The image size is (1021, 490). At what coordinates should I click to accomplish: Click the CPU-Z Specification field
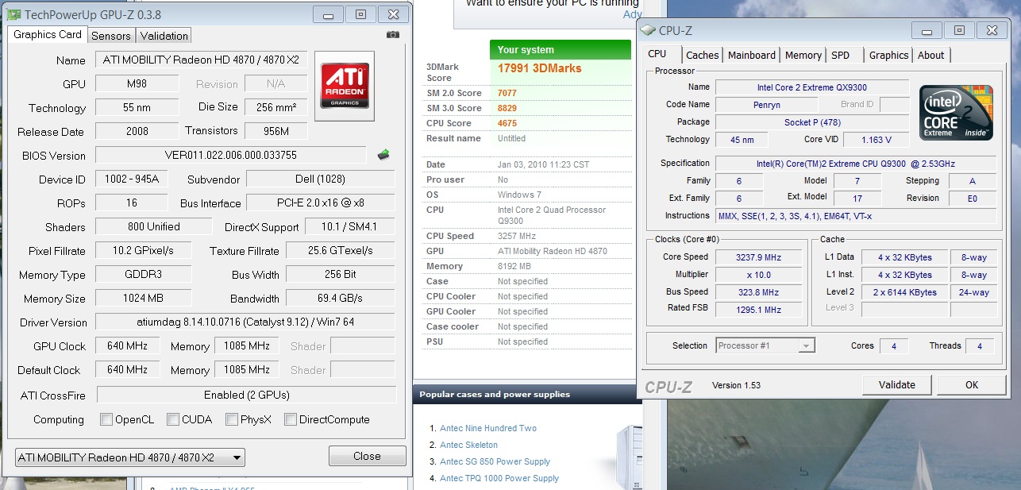[856, 163]
